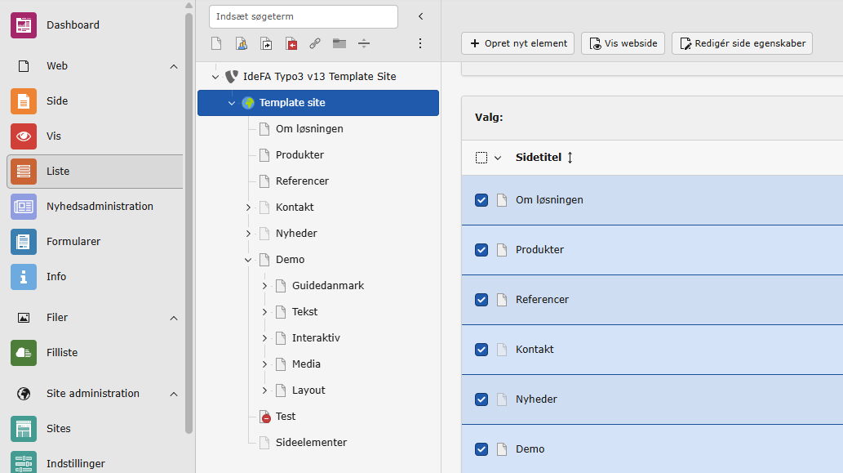
Task: Click the new standard page icon in tree toolbar
Action: tap(216, 43)
